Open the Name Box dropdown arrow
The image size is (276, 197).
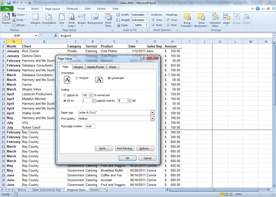36,35
